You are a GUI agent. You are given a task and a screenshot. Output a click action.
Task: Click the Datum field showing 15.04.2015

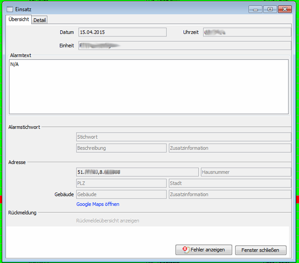pyautogui.click(x=122, y=32)
